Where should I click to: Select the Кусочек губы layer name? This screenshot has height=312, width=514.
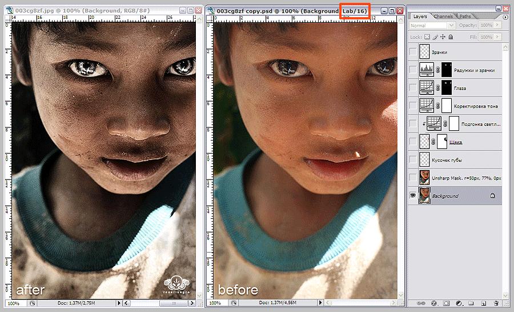pos(447,160)
